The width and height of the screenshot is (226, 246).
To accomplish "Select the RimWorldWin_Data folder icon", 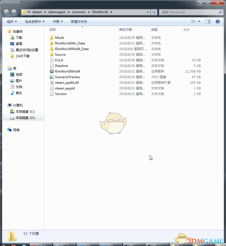I will 52,43.
